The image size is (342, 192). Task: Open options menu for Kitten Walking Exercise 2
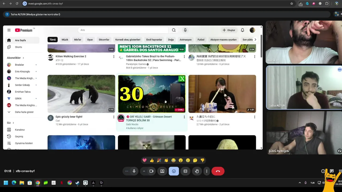tap(114, 57)
